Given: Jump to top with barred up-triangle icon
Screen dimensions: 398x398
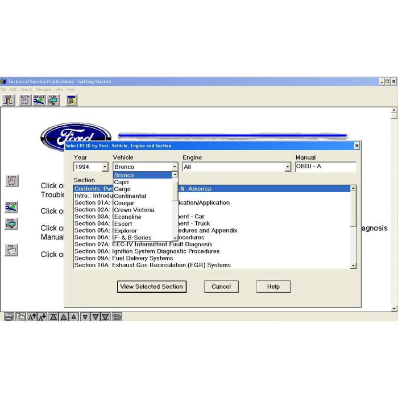Looking at the screenshot, I should (53, 317).
